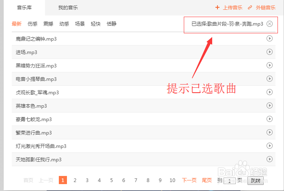This screenshot has height=191, width=284.
Task: Go to 下一页
Action: point(189,180)
